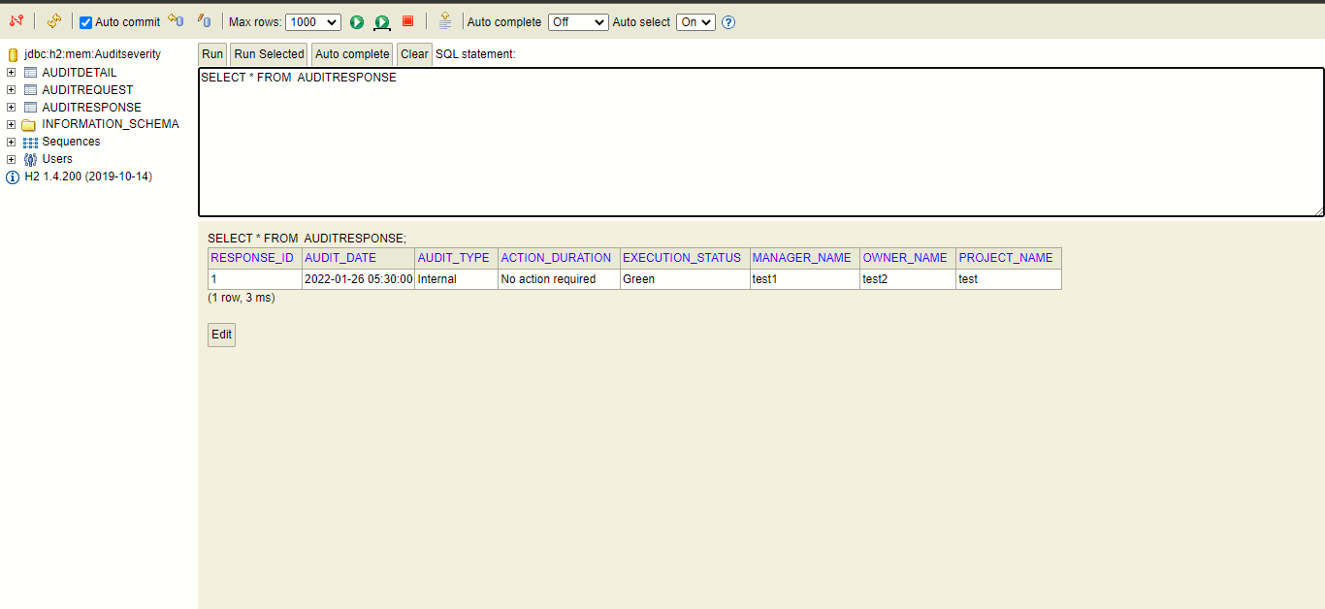Click the Sequences tree label

point(71,142)
